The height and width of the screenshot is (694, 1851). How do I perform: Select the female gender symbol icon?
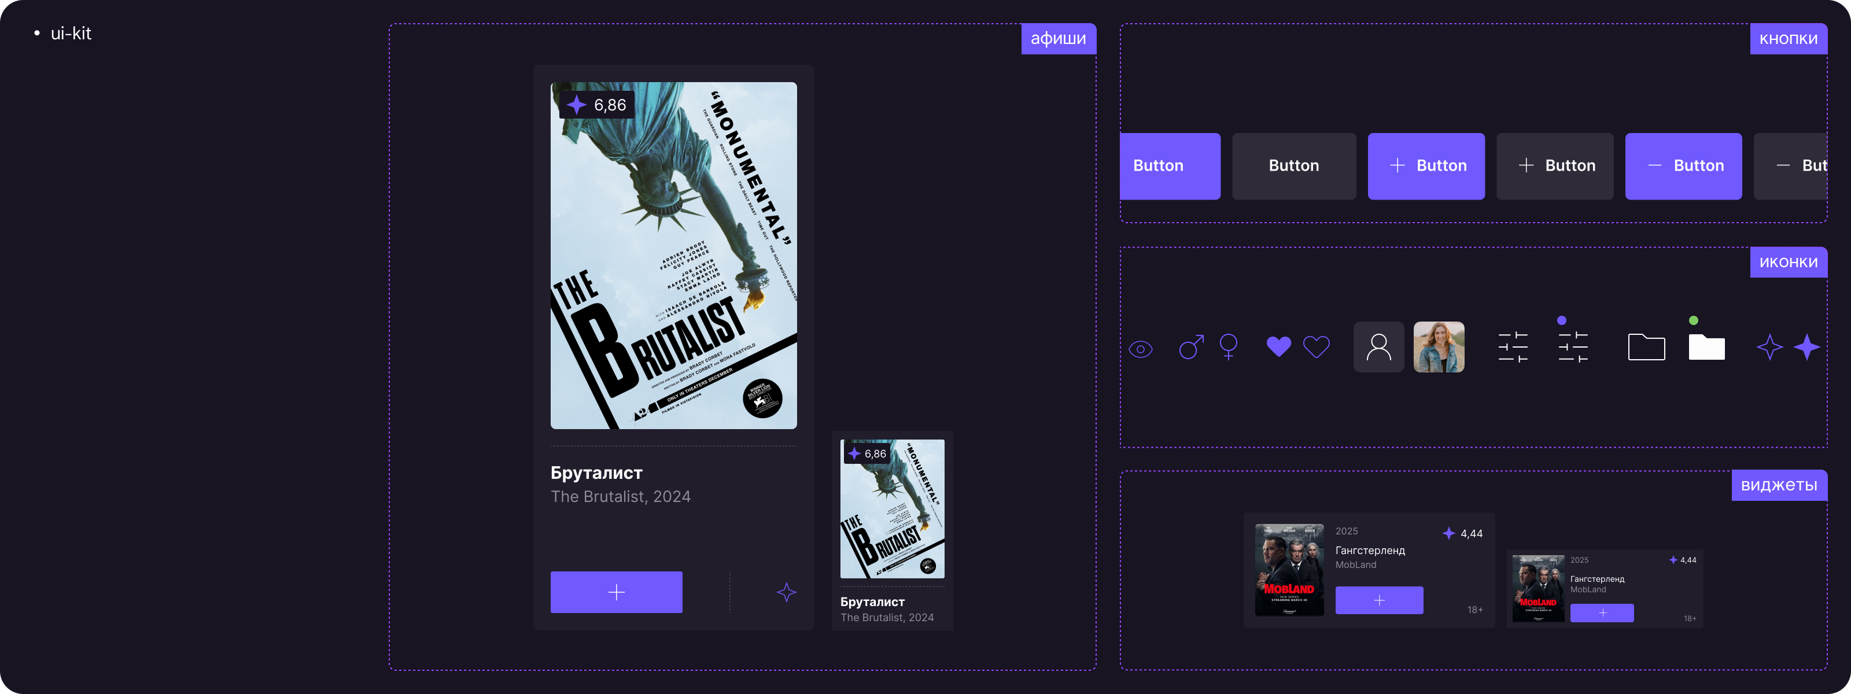coord(1229,347)
